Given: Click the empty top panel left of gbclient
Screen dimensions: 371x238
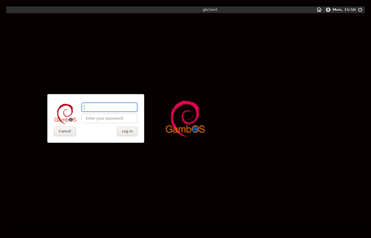Looking at the screenshot, I should point(98,10).
